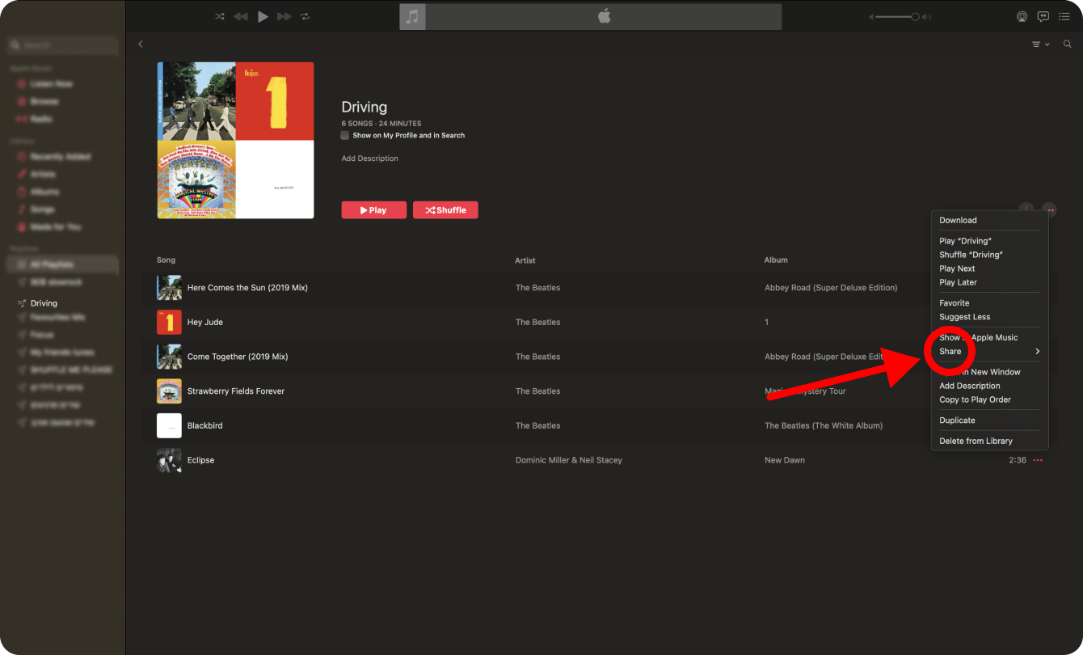This screenshot has height=655, width=1083.
Task: Open more options for Eclipse track
Action: pos(1038,460)
